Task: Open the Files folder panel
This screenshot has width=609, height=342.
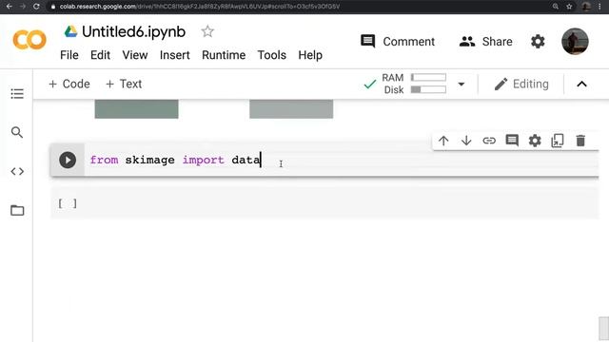Action: 17,210
